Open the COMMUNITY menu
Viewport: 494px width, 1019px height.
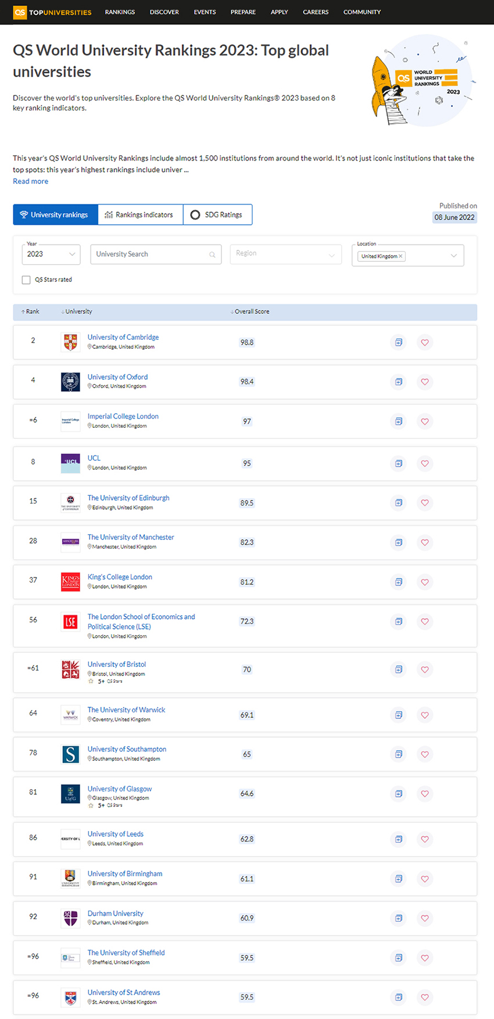(362, 12)
